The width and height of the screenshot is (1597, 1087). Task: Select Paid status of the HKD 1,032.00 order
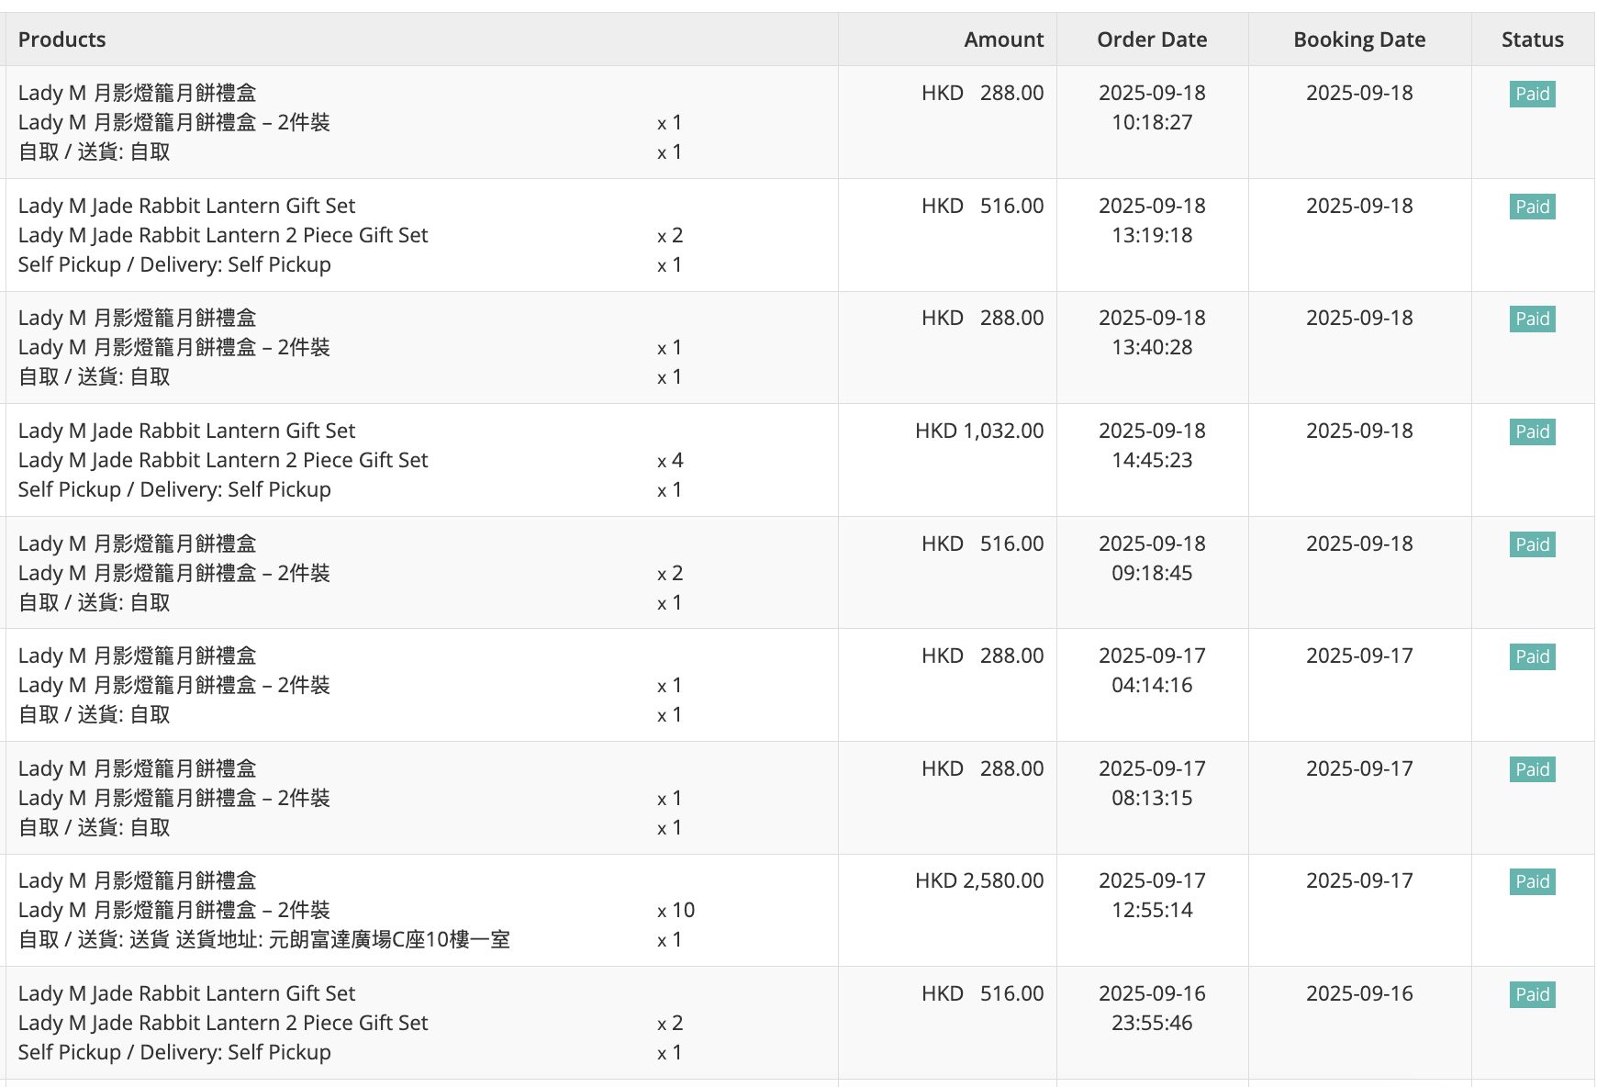1532,431
